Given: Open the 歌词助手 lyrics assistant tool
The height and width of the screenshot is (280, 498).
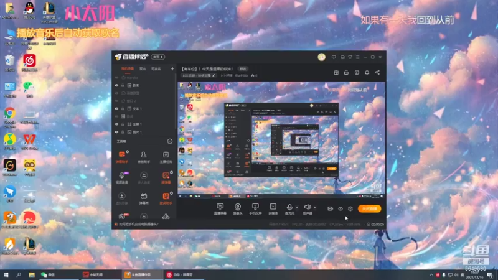Looking at the screenshot, I should point(166,198).
